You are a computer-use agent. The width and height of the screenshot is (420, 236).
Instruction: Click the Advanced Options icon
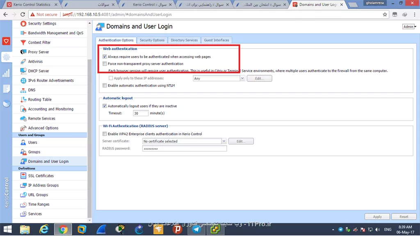coord(23,128)
